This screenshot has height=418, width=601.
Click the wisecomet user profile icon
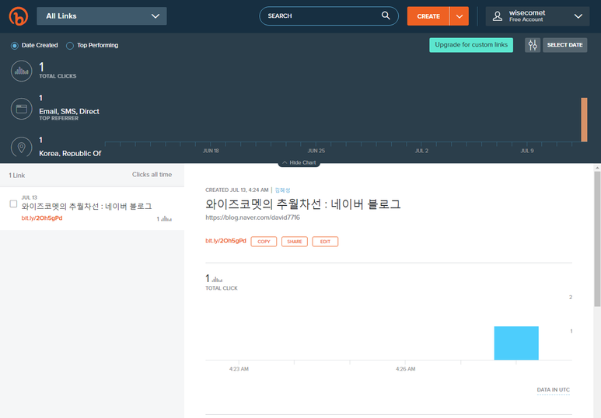pyautogui.click(x=498, y=16)
